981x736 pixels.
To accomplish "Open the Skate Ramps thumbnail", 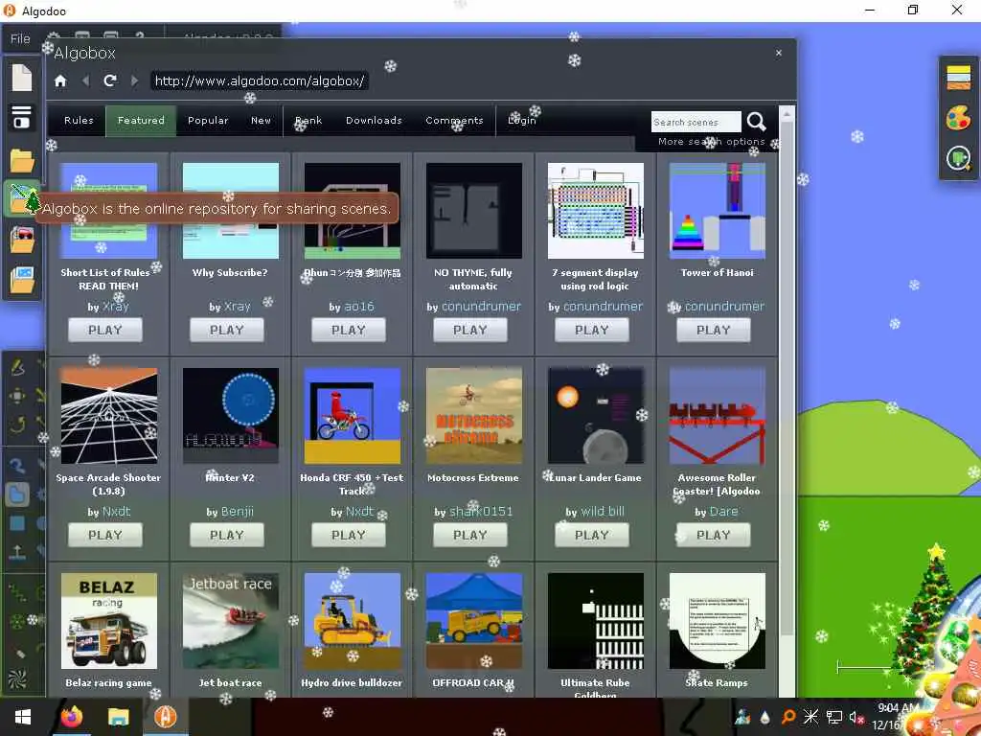I will pos(717,621).
